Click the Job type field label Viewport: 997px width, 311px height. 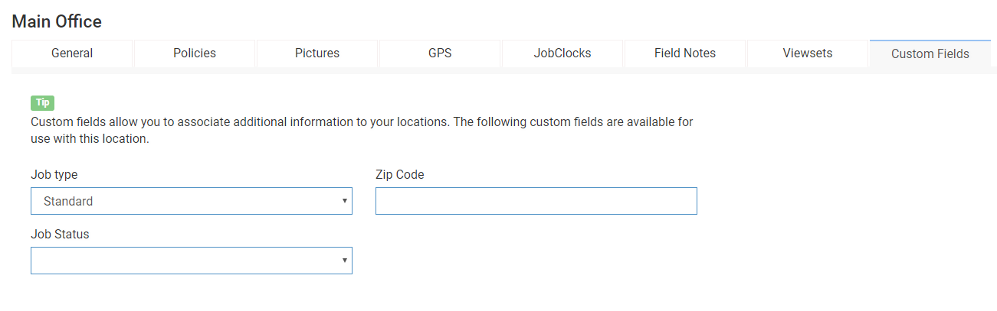(x=54, y=174)
